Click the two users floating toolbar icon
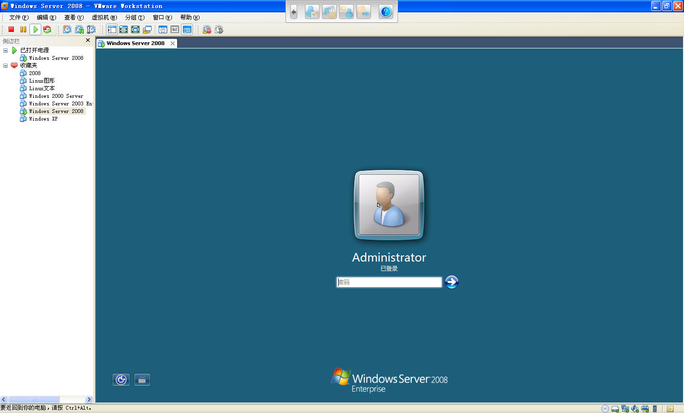The image size is (684, 413). click(x=346, y=12)
